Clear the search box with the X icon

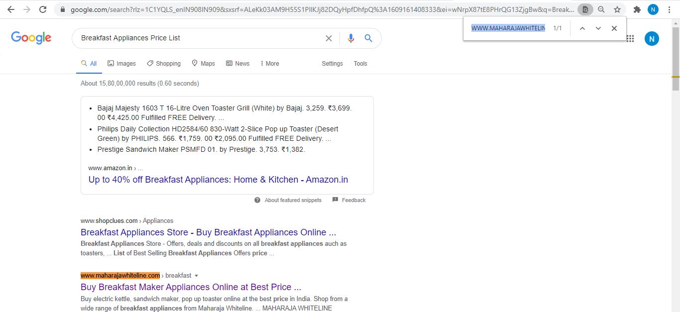tap(329, 38)
